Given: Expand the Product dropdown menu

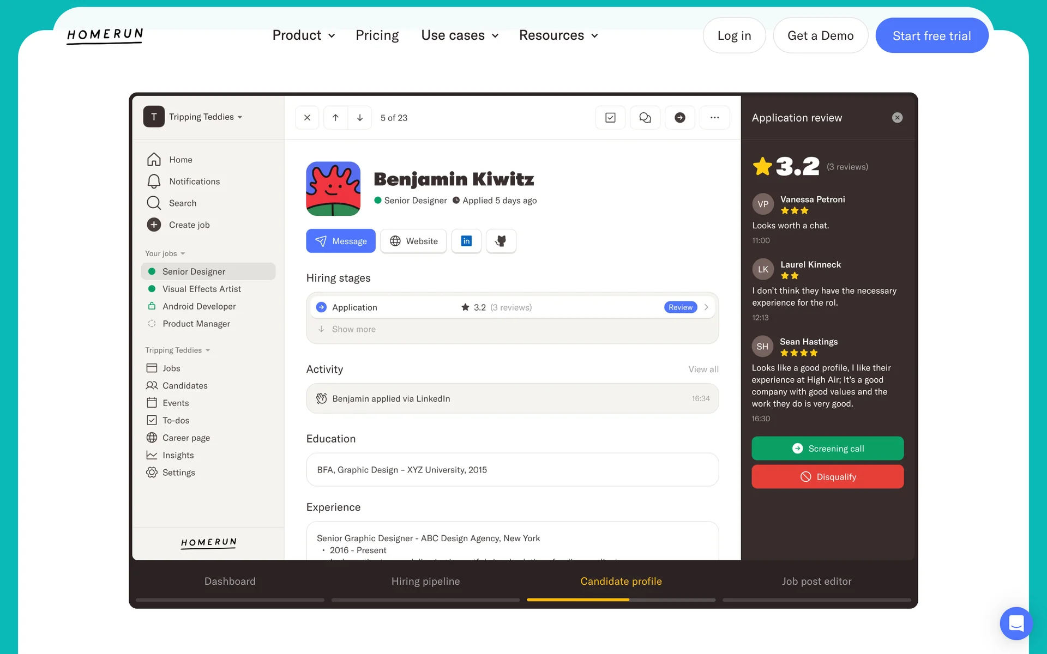Looking at the screenshot, I should 304,35.
